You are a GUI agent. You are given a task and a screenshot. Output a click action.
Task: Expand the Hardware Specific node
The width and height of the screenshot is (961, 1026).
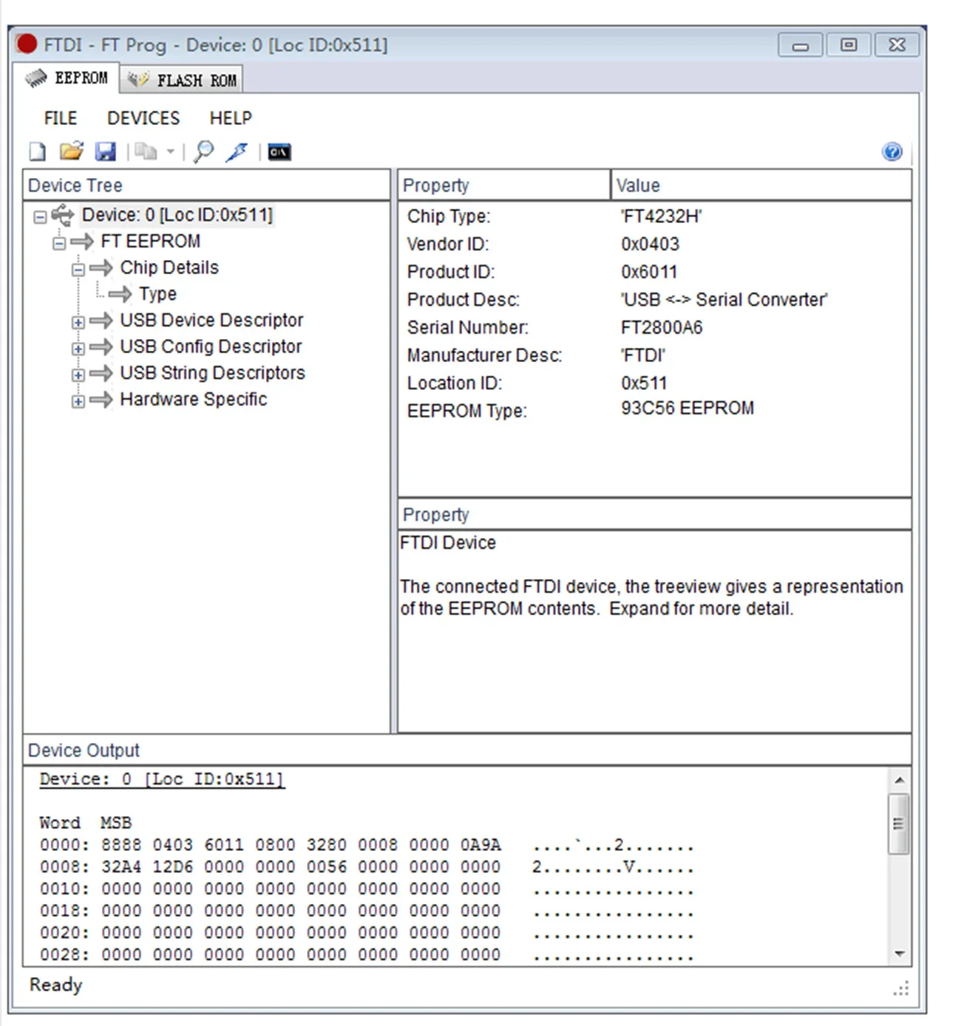pyautogui.click(x=78, y=401)
